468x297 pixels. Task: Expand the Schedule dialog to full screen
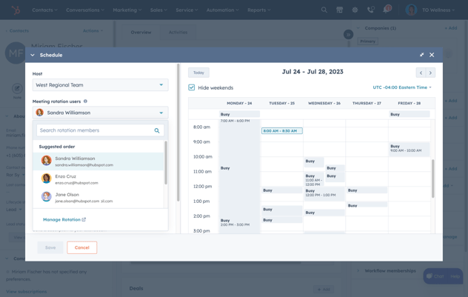click(x=421, y=55)
